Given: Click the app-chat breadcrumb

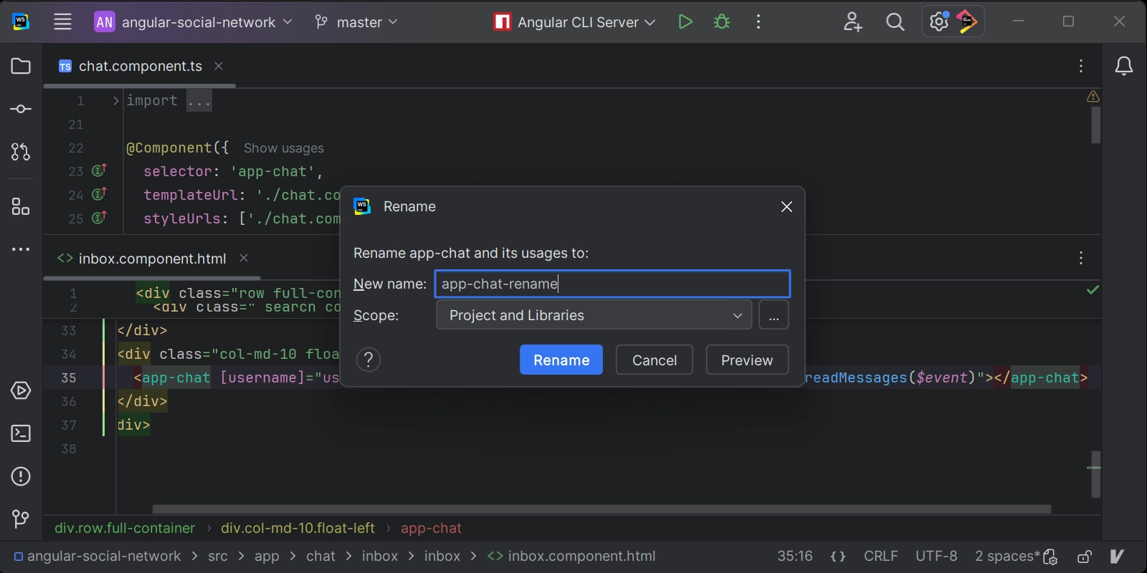Looking at the screenshot, I should click(431, 529).
